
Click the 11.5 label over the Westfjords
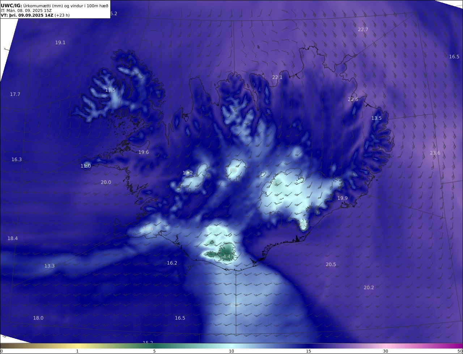coord(110,90)
